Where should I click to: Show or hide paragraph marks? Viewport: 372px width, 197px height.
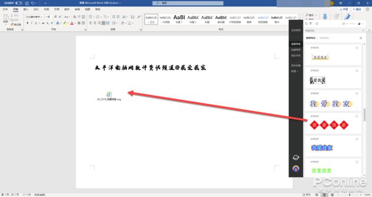point(139,17)
